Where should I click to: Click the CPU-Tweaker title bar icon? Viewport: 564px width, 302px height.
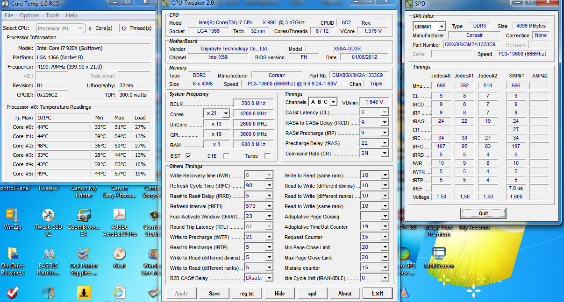(166, 3)
